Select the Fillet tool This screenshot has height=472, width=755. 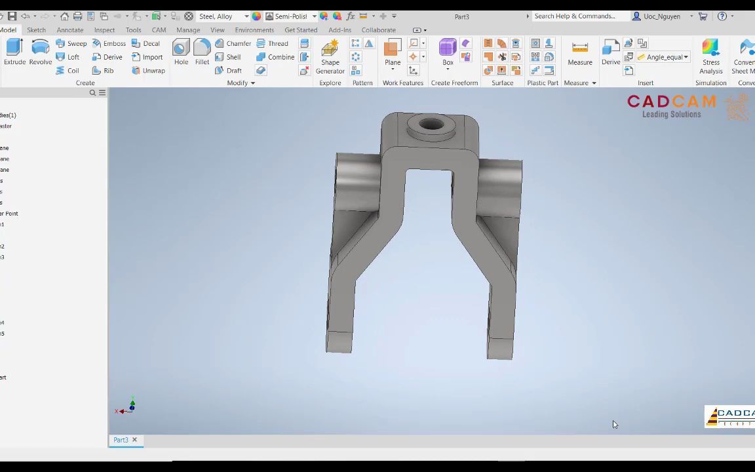coord(202,52)
